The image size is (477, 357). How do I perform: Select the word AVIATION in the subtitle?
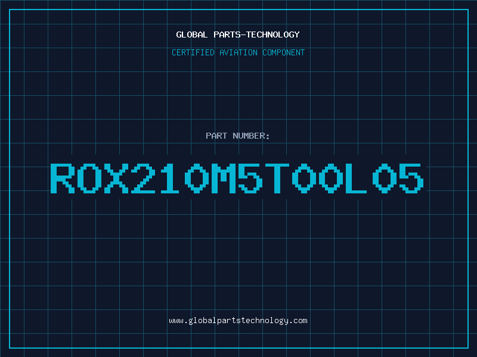click(x=238, y=52)
